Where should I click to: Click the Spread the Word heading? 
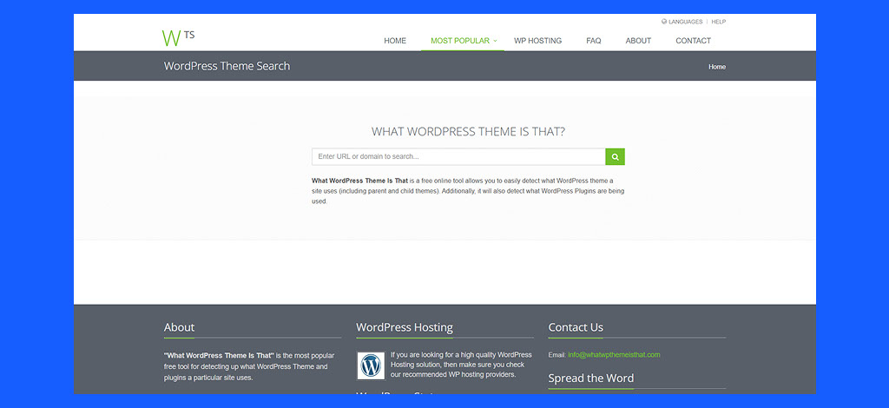590,378
